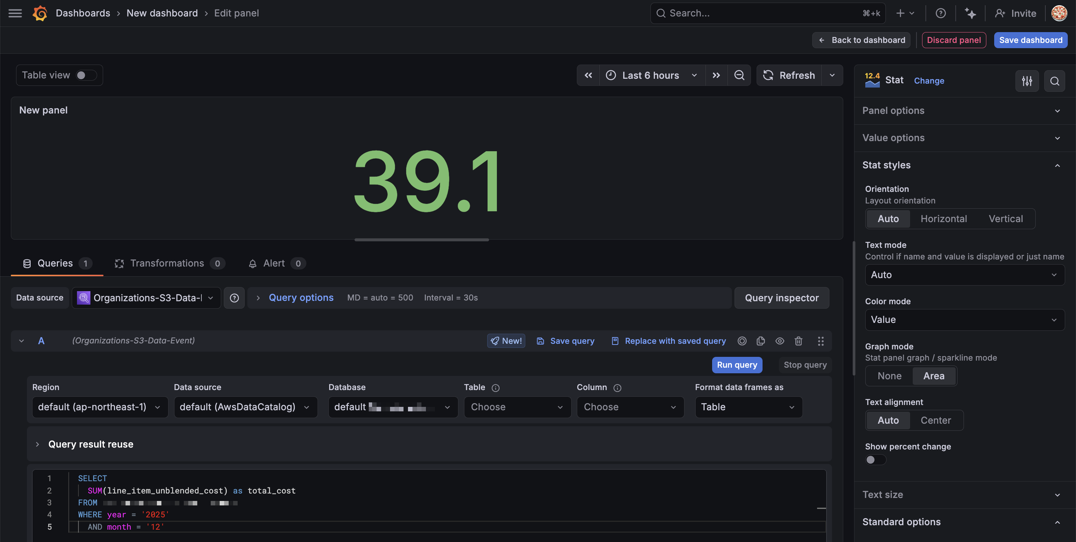This screenshot has height=542, width=1076.
Task: Switch to the Alert tab
Action: pyautogui.click(x=274, y=263)
